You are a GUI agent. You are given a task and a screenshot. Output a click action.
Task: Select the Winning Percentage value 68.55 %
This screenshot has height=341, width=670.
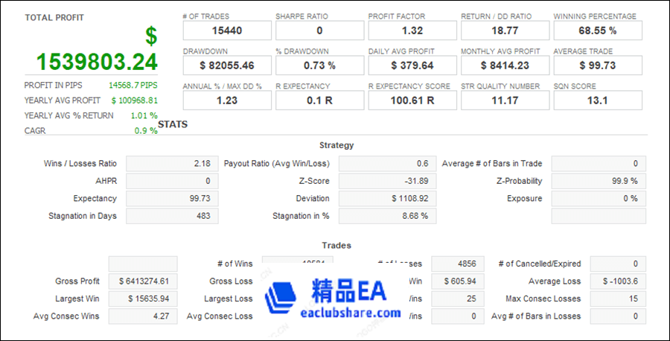[598, 31]
